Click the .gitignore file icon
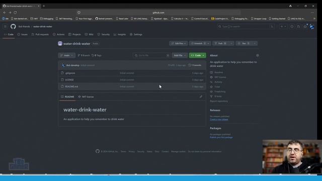The width and height of the screenshot is (322, 181). 62,73
